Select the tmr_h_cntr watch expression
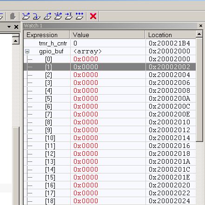205x205 pixels. pos(53,44)
